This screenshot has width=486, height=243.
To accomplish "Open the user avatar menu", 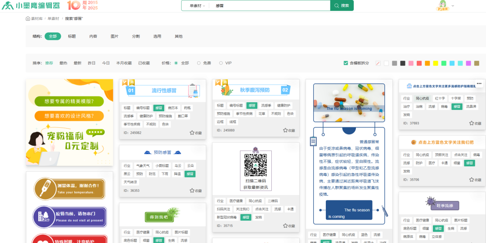I will [443, 5].
